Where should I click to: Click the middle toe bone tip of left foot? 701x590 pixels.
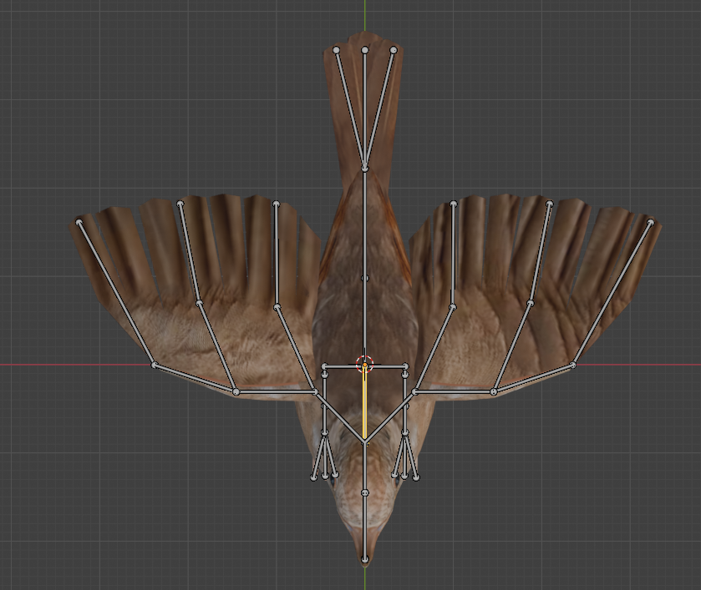[x=324, y=477]
